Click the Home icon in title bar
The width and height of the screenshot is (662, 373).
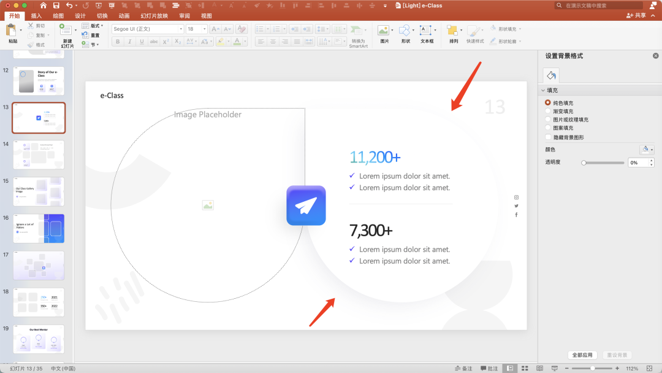click(x=43, y=6)
